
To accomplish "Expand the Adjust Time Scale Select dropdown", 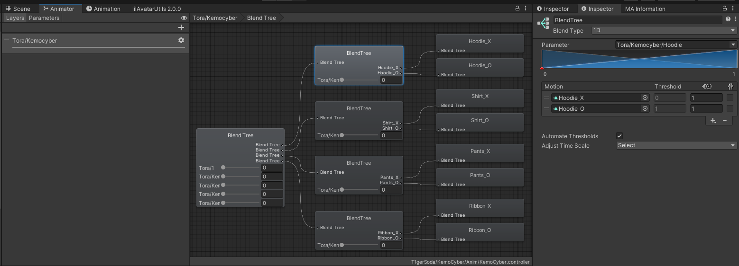I will click(x=676, y=146).
